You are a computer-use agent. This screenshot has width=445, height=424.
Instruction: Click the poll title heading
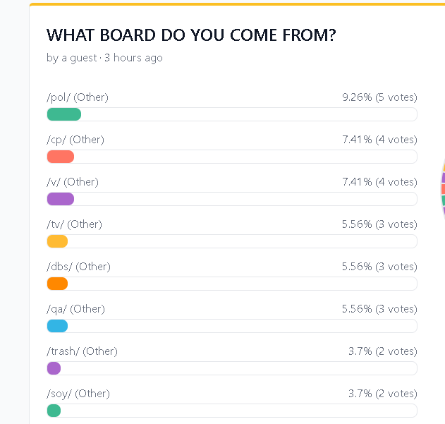(190, 35)
